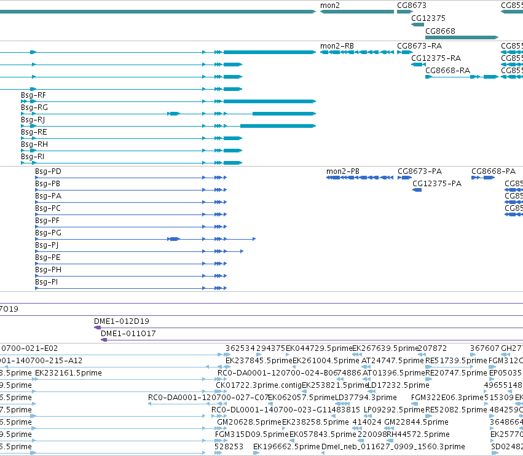Select transcript Bsg-RF
Viewport: 523px width, 456px height.
pos(33,95)
